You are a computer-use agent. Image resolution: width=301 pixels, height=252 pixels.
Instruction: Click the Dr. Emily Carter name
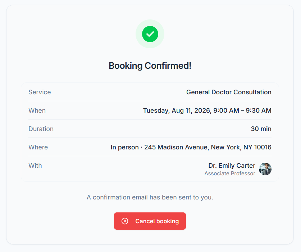(x=232, y=166)
